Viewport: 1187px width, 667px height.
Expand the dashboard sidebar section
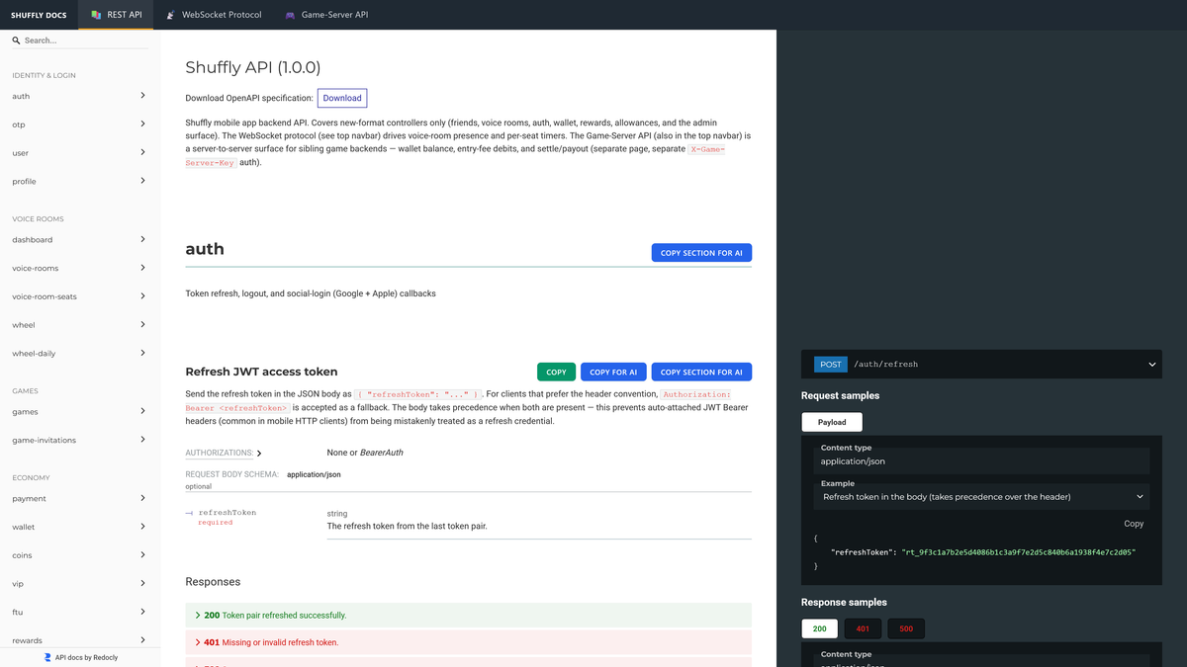click(80, 240)
